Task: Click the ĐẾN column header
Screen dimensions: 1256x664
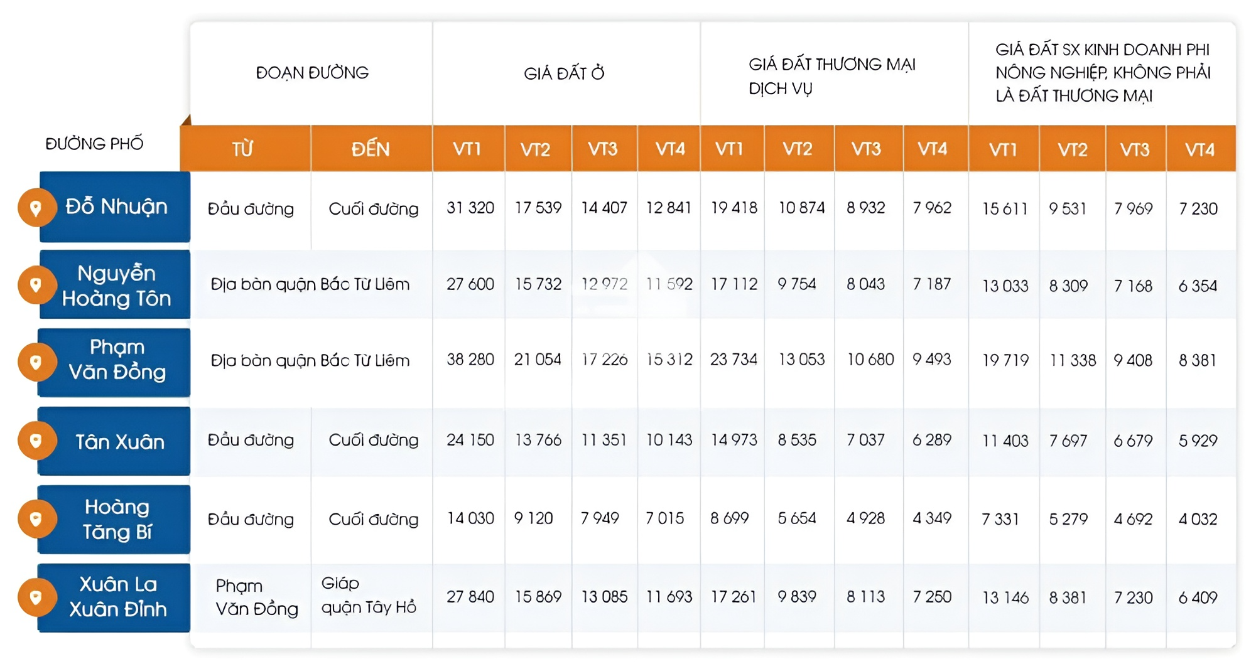Action: click(x=371, y=149)
